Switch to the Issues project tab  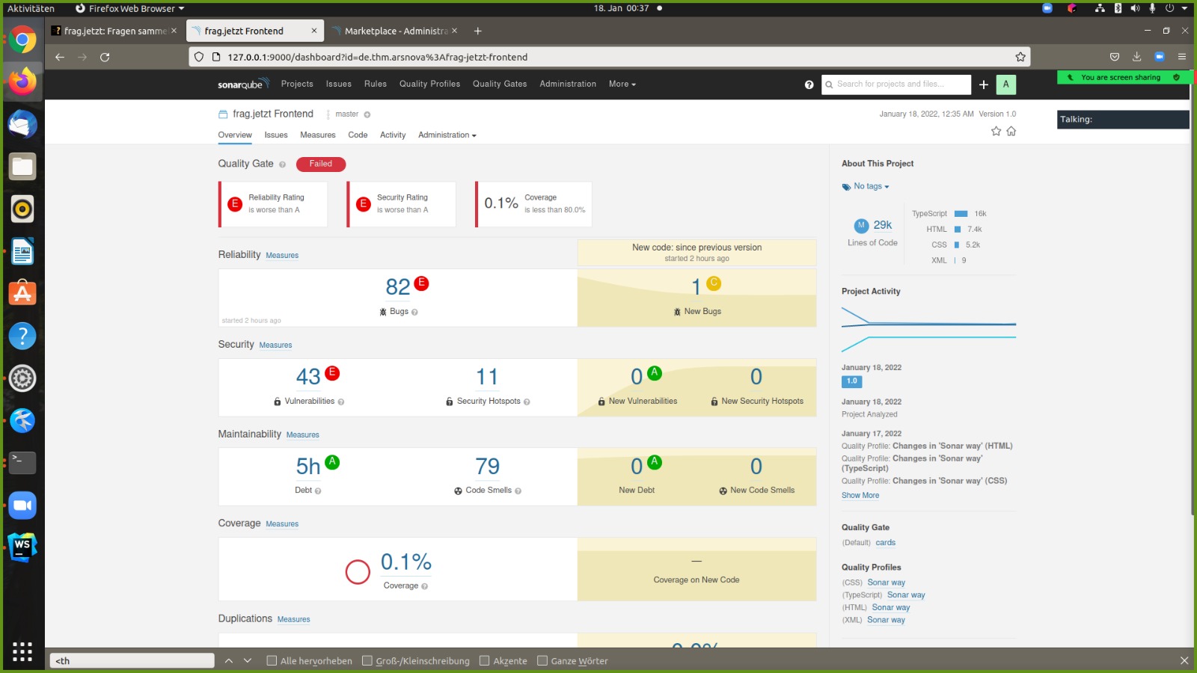click(276, 135)
